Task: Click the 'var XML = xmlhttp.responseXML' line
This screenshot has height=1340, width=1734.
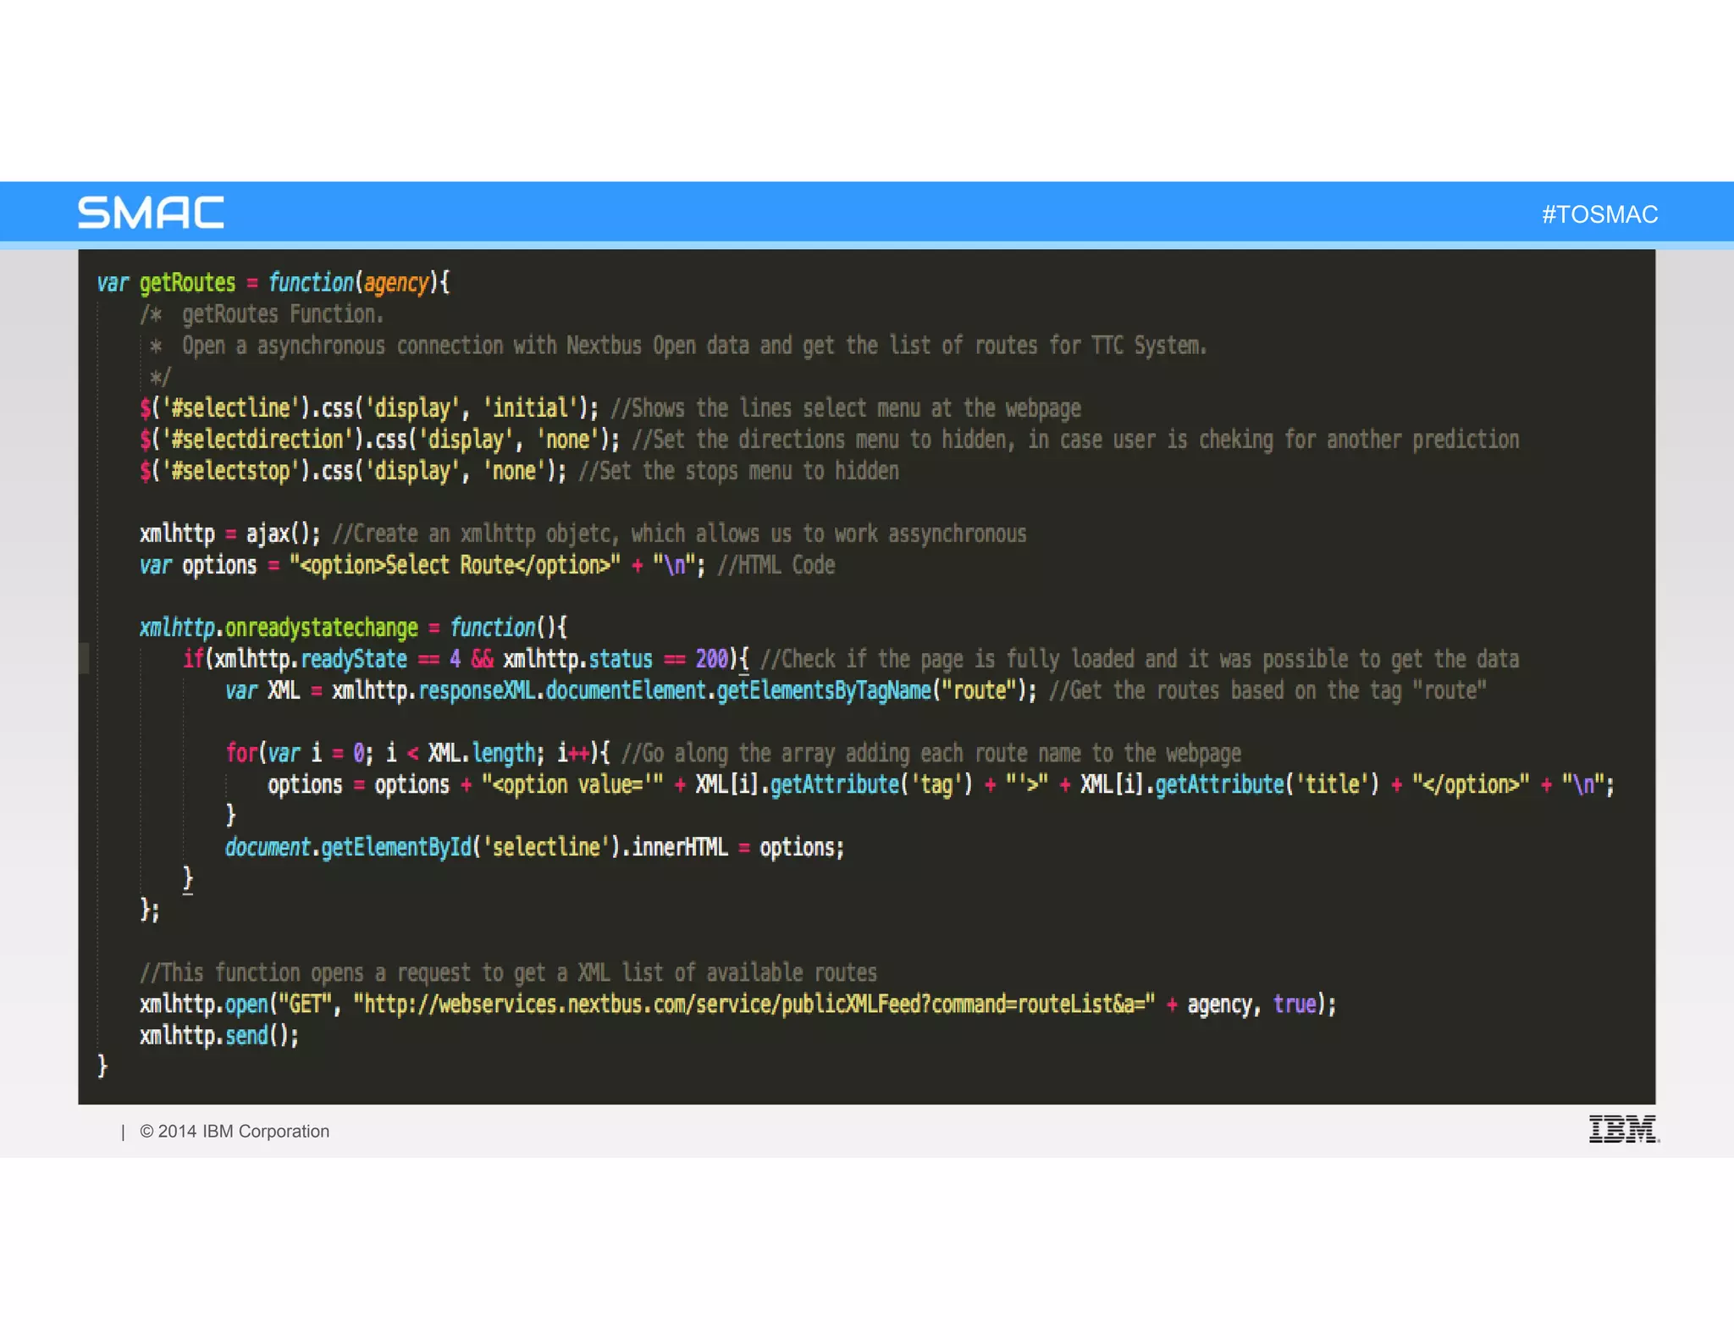Action: point(856,690)
